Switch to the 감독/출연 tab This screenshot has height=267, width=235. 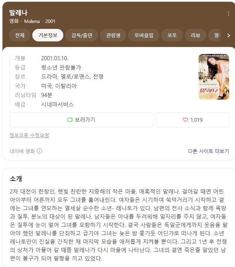coord(82,35)
